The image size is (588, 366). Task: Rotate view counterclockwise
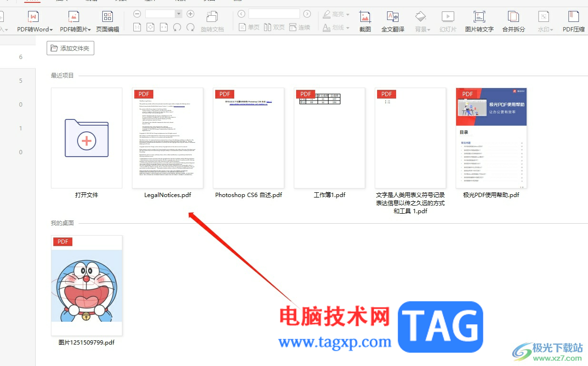click(177, 27)
